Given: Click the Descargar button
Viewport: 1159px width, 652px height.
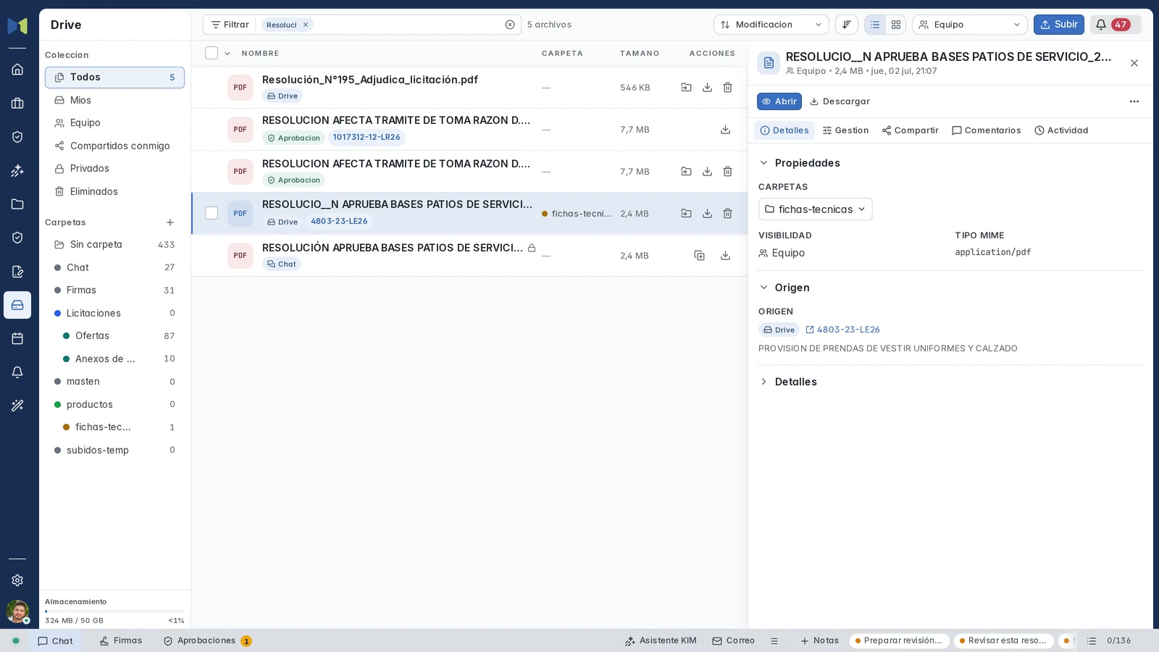Looking at the screenshot, I should pos(840,101).
